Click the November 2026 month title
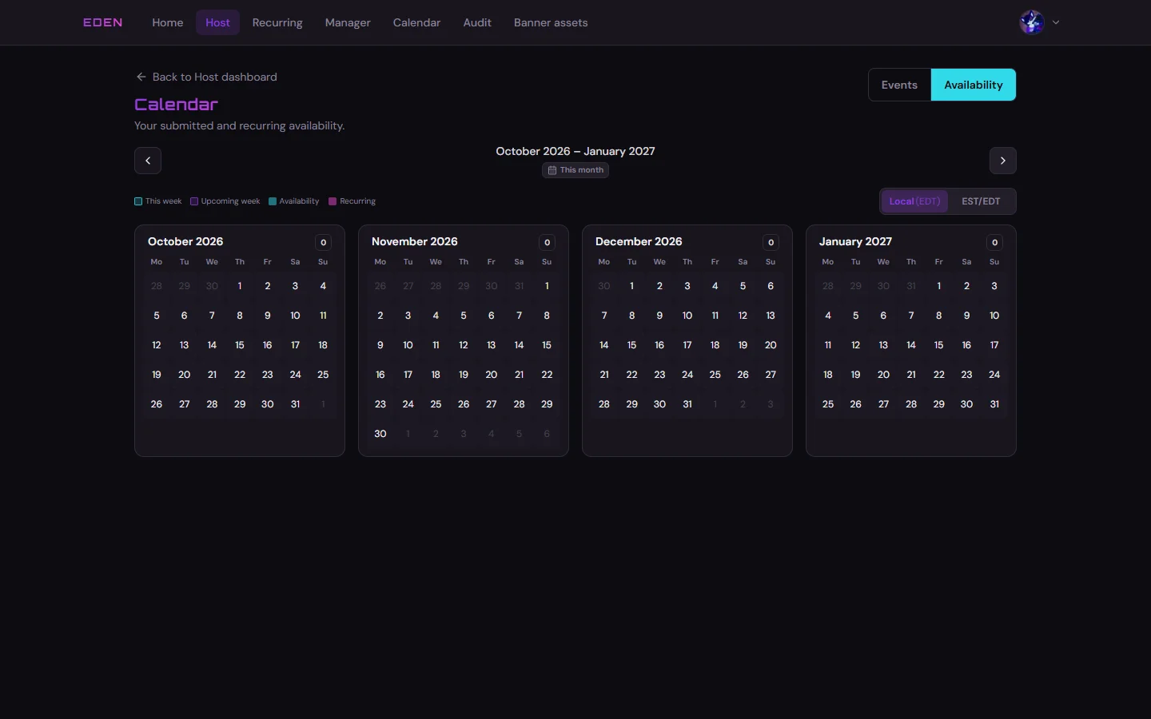 point(415,241)
